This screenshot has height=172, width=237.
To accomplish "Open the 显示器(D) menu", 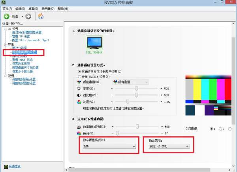I will click(x=48, y=9).
